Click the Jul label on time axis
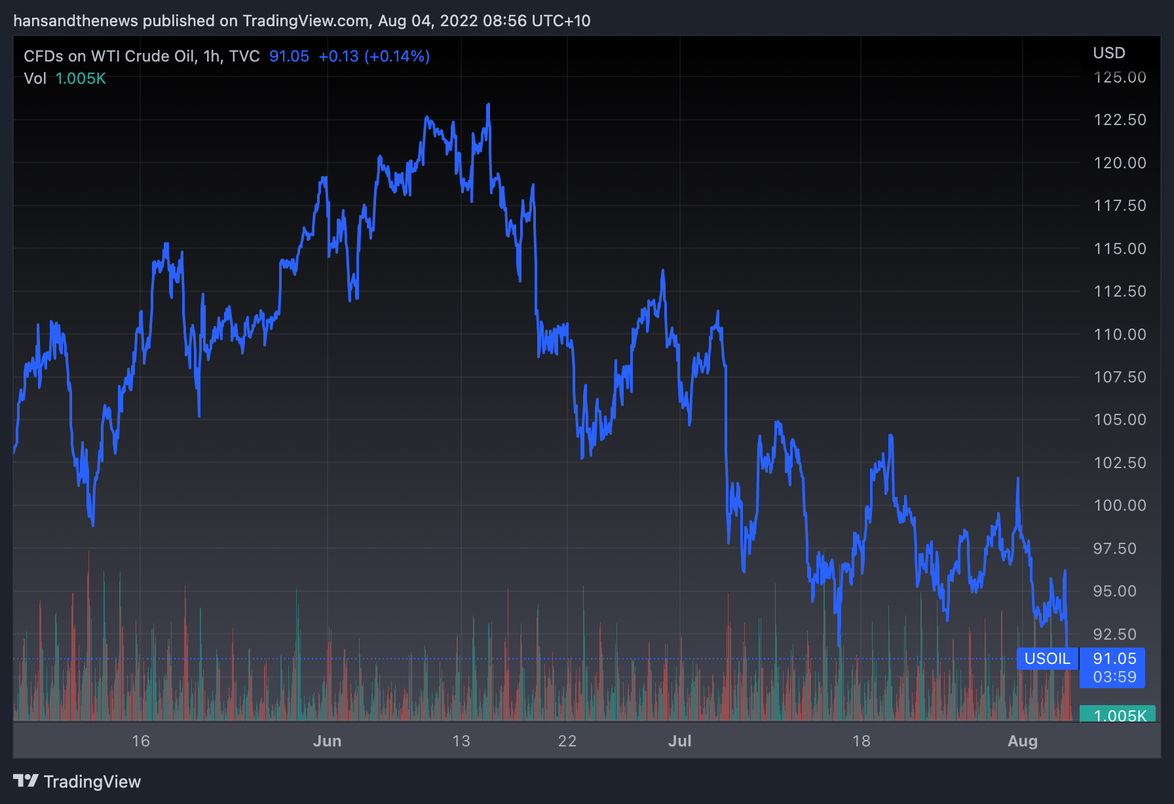The image size is (1174, 804). pyautogui.click(x=679, y=741)
